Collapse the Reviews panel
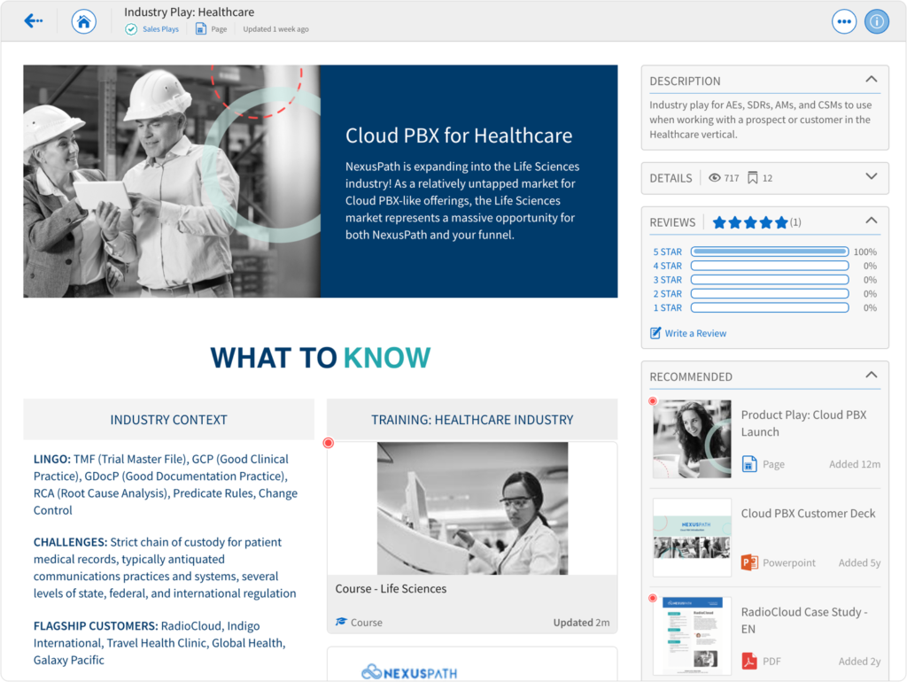 (x=872, y=221)
